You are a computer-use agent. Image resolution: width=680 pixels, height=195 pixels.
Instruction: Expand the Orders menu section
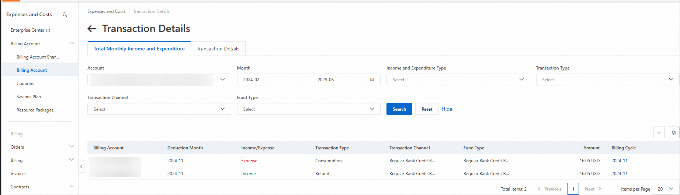coord(72,147)
